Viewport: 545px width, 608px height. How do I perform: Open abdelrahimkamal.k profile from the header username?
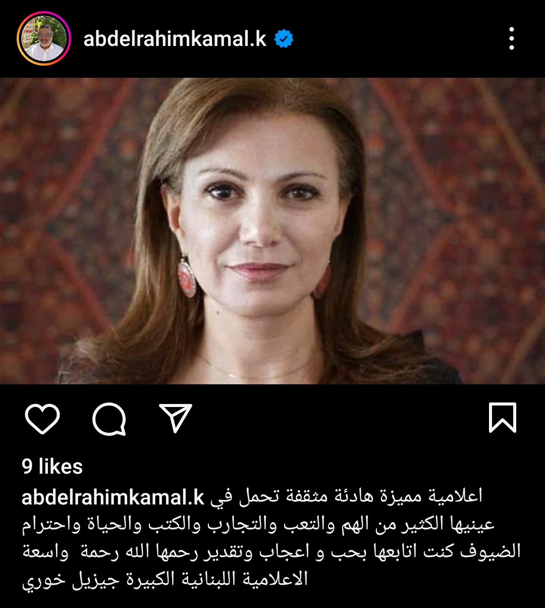[x=175, y=39]
